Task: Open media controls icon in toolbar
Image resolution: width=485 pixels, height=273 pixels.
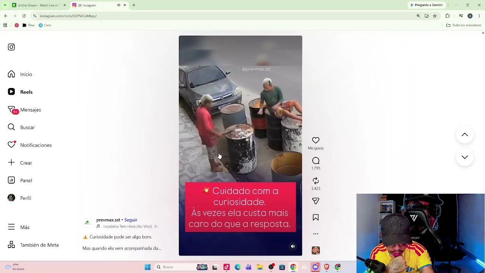Action: click(x=461, y=16)
